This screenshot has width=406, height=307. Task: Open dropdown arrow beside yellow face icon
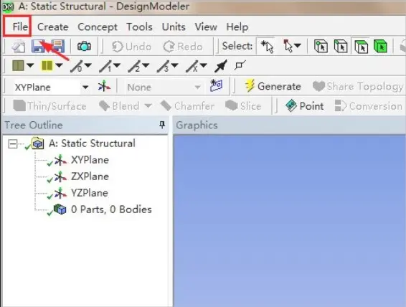click(59, 65)
